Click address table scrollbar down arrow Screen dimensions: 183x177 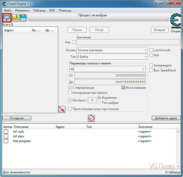[178, 166]
